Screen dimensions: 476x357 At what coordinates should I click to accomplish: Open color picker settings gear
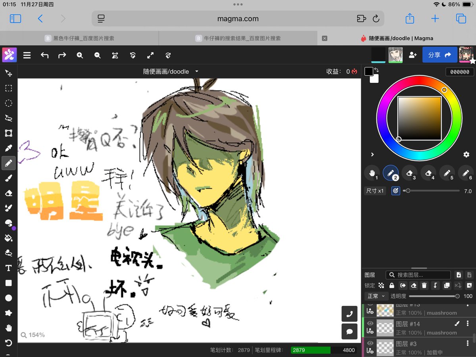pyautogui.click(x=466, y=154)
